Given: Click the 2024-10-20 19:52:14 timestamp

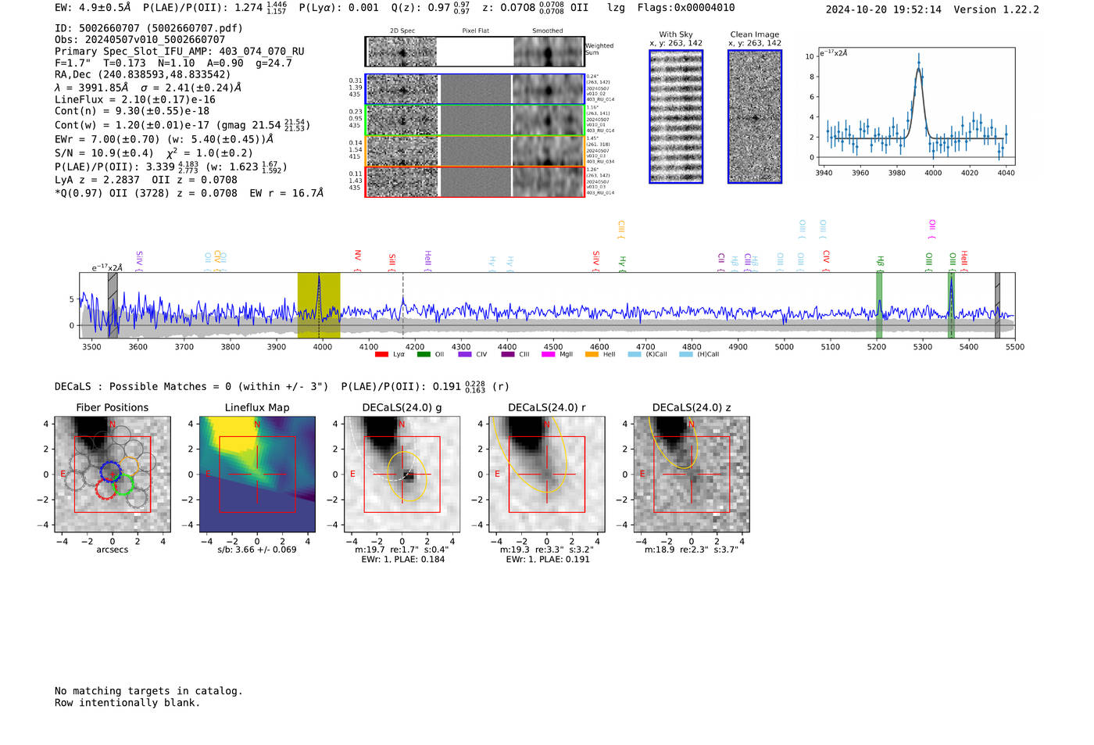Looking at the screenshot, I should 884,9.
